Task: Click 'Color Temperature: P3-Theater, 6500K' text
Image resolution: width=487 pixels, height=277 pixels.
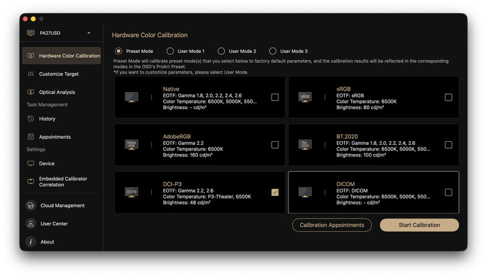Action: [207, 197]
